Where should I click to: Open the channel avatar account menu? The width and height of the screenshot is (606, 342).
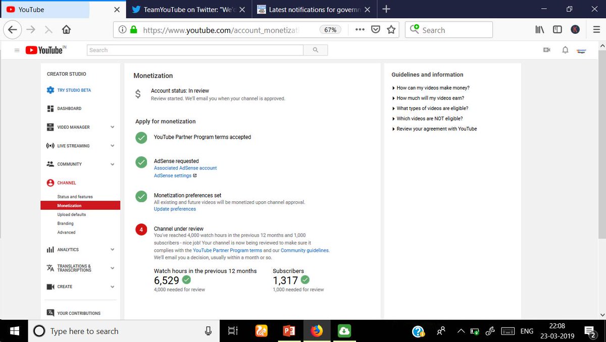(x=581, y=50)
